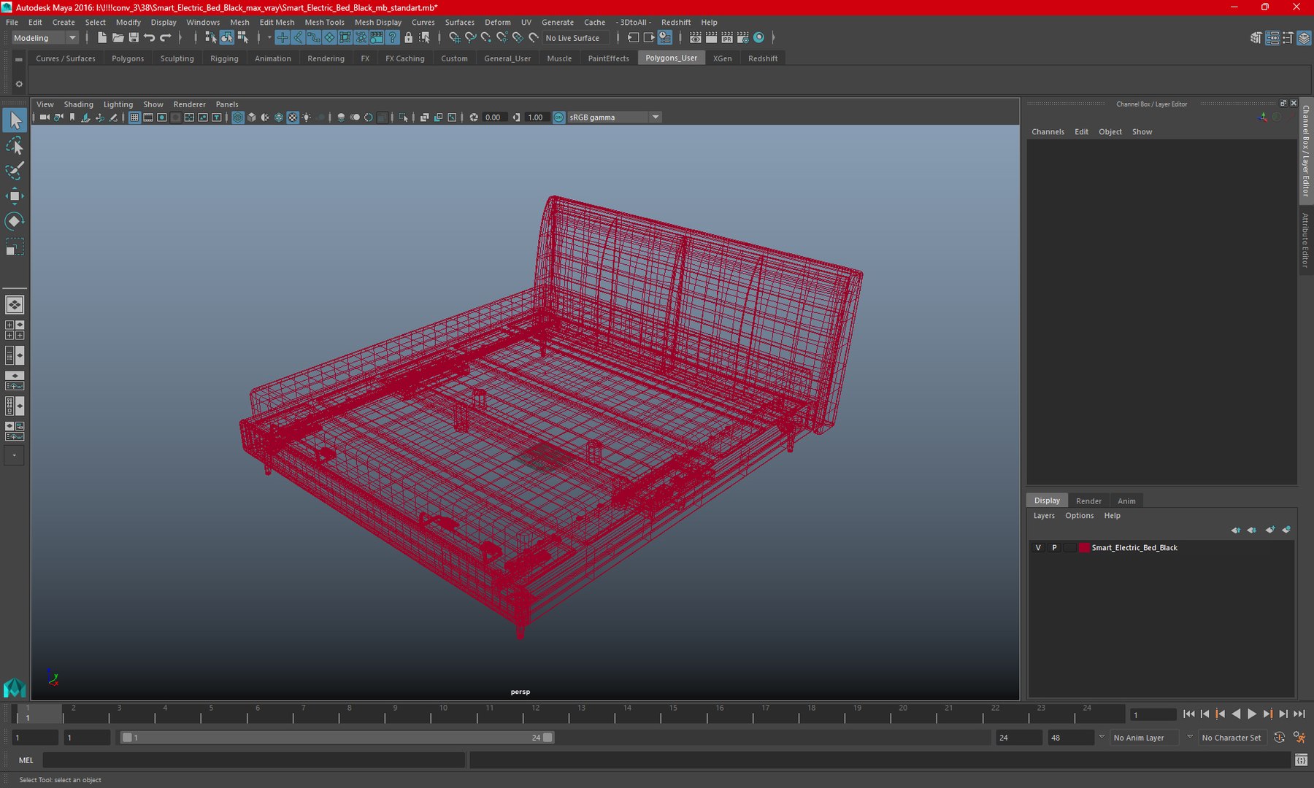Switch to the Render layer tab

click(1088, 501)
